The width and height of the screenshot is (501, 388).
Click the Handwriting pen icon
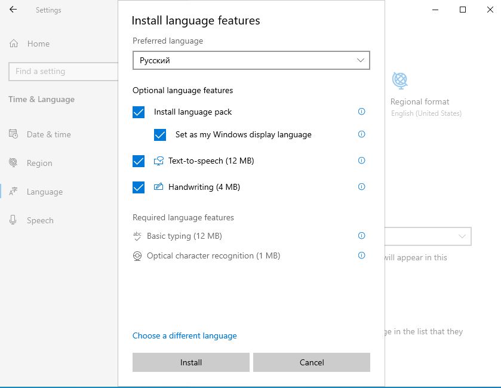[x=158, y=186]
